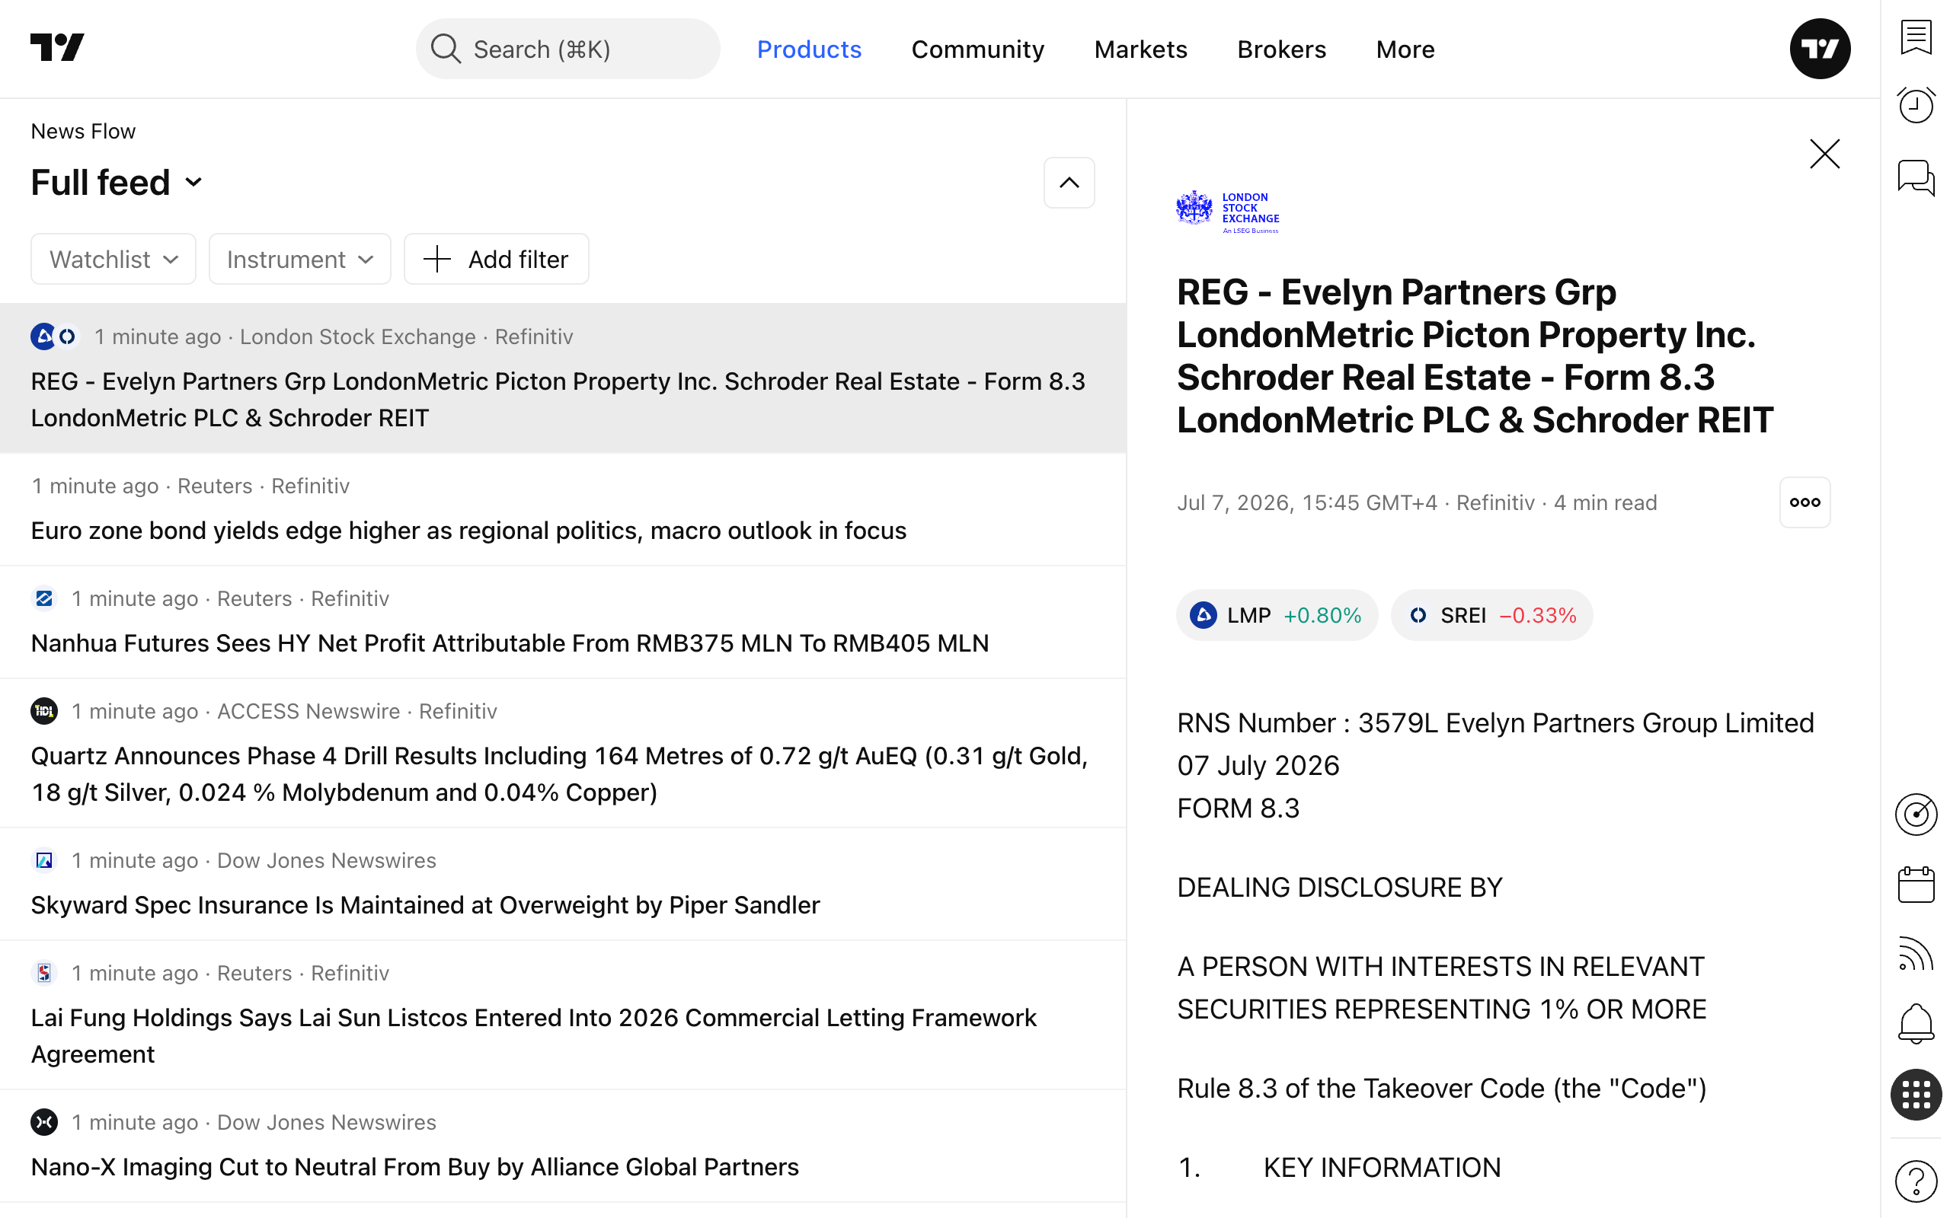The image size is (1950, 1218).
Task: Open the Markets menu
Action: [x=1140, y=49]
